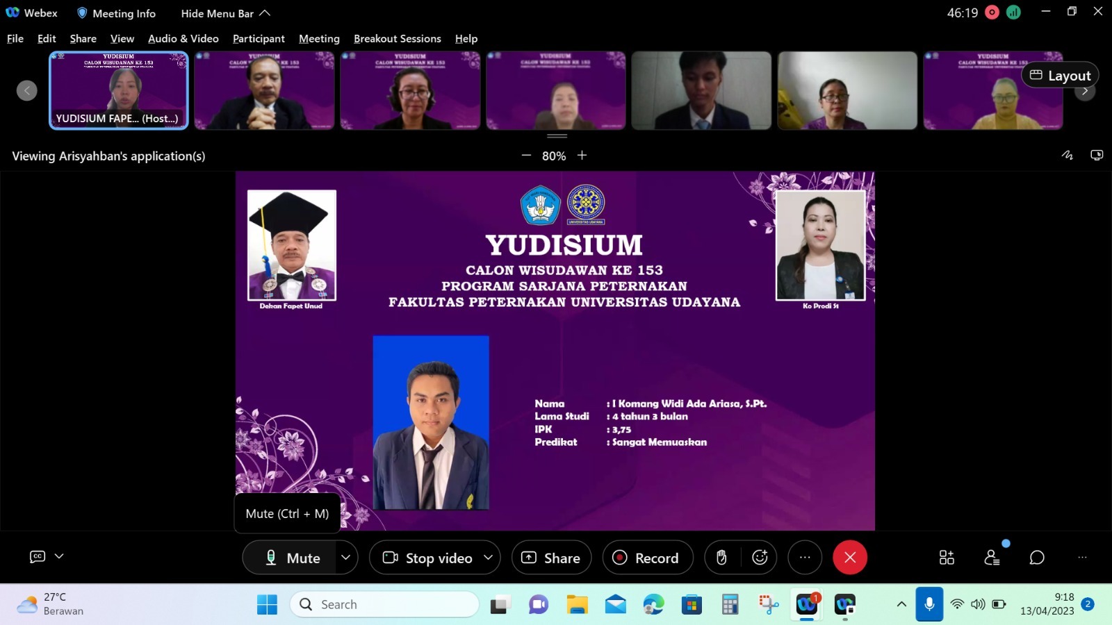Select the host YUDISIUM FAPE video thumbnail
Screen dimensions: 1112x625
coord(118,90)
